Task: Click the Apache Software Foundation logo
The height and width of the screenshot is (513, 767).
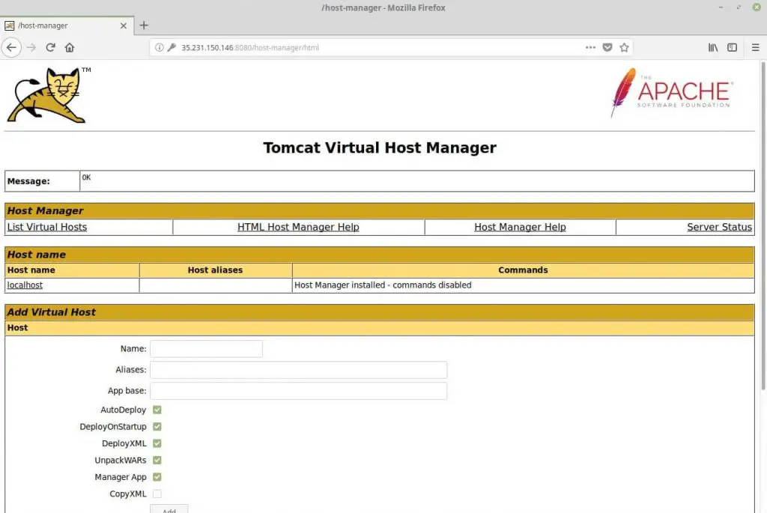Action: [672, 93]
